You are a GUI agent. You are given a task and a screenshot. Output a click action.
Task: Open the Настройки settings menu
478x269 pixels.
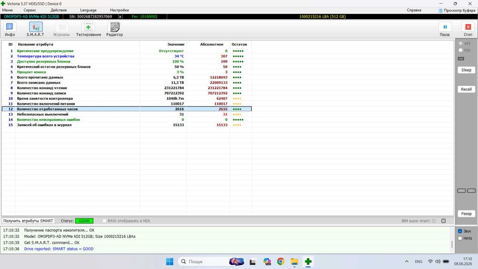coord(119,10)
